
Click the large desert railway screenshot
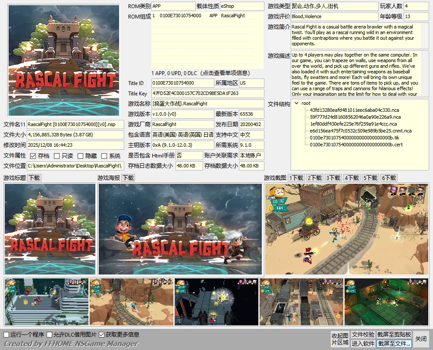347,229
